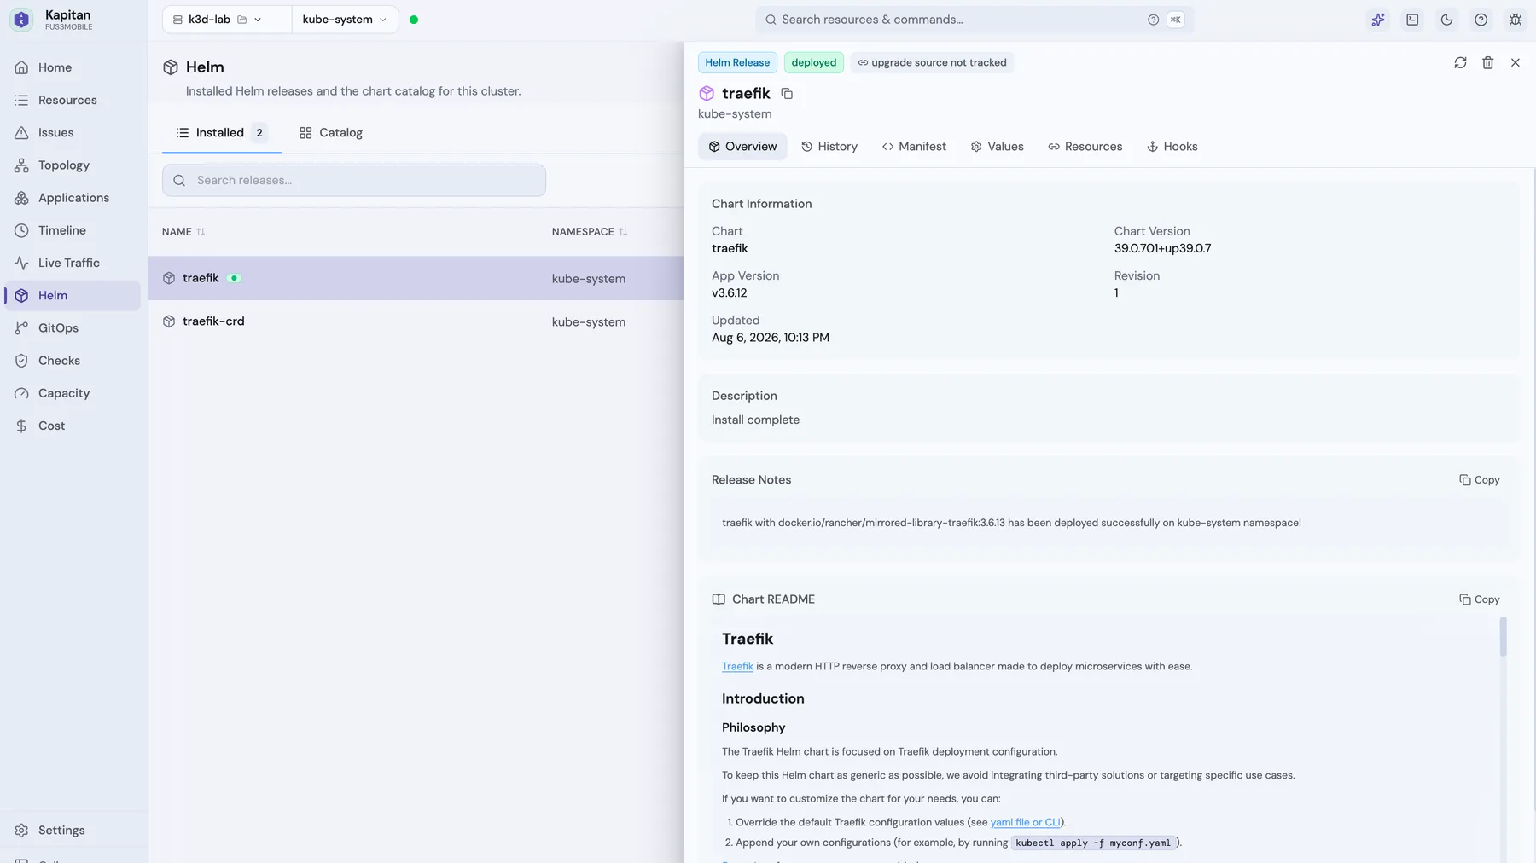
Task: Click the ⌘K shortcut badge
Action: tap(1175, 20)
